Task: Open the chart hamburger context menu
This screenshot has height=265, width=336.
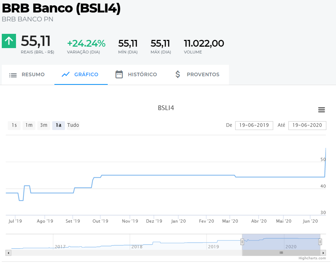Action: [x=321, y=110]
